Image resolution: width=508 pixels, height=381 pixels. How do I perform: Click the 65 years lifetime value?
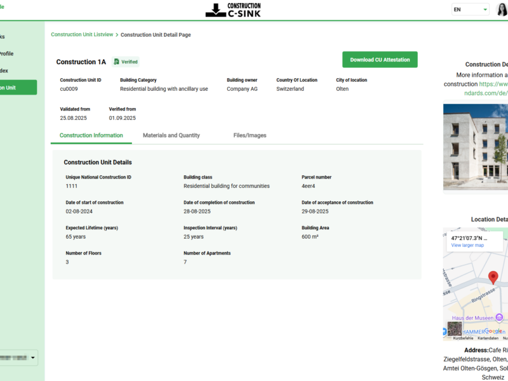[x=76, y=236]
